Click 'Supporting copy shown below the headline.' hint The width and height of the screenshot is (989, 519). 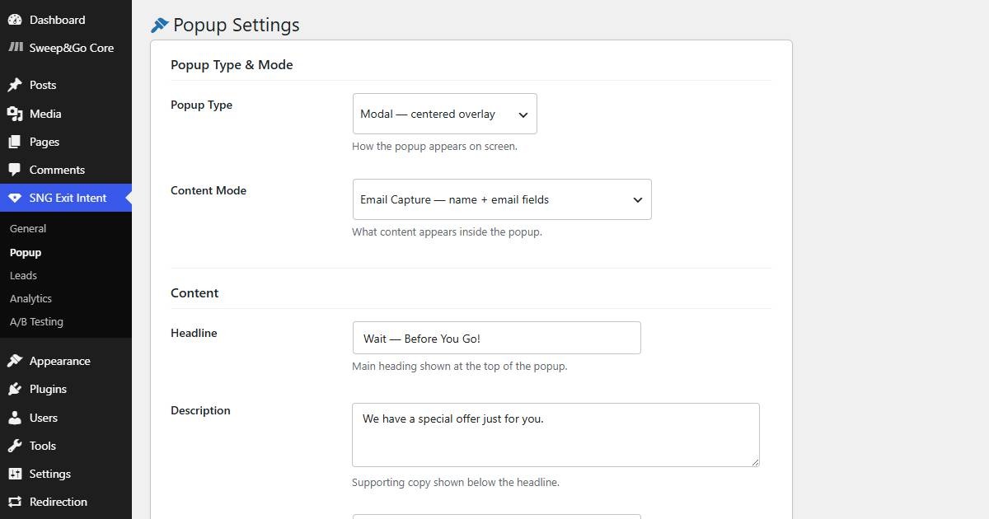click(456, 483)
